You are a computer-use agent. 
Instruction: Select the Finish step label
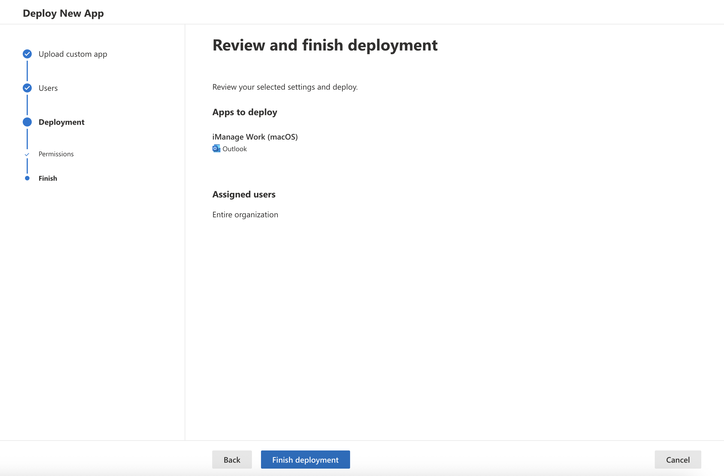pos(48,178)
